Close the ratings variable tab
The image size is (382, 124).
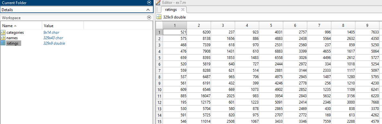183,10
